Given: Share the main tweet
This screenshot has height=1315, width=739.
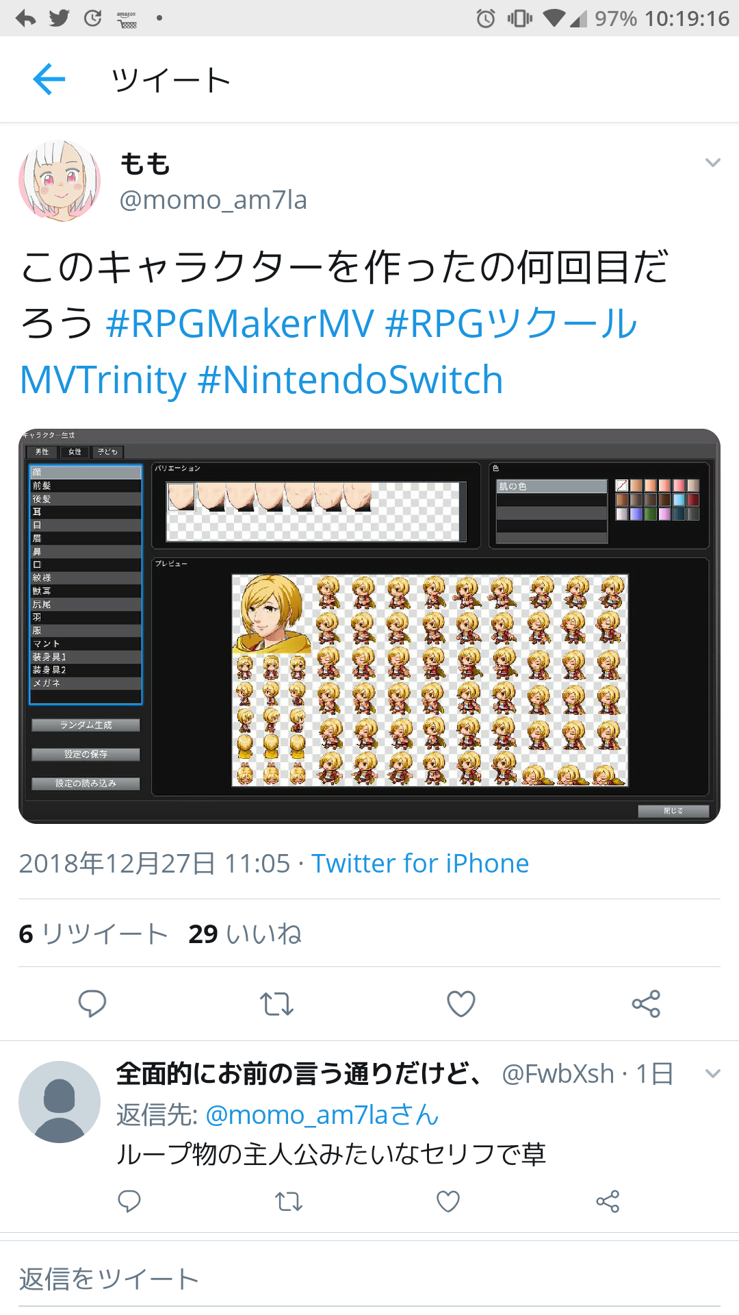Looking at the screenshot, I should click(x=646, y=1004).
